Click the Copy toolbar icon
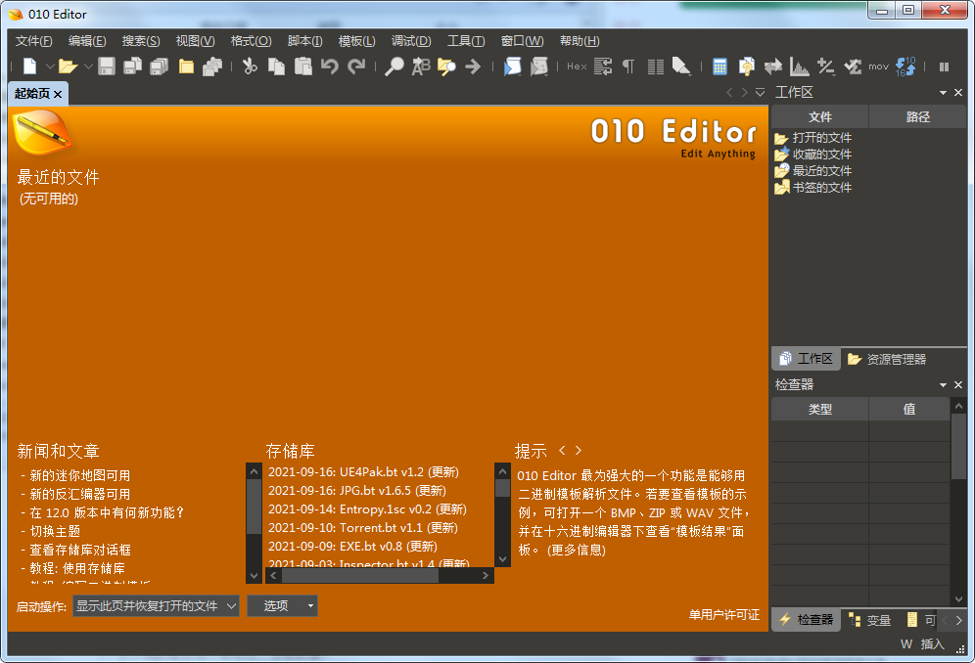The height and width of the screenshot is (663, 975). point(276,66)
